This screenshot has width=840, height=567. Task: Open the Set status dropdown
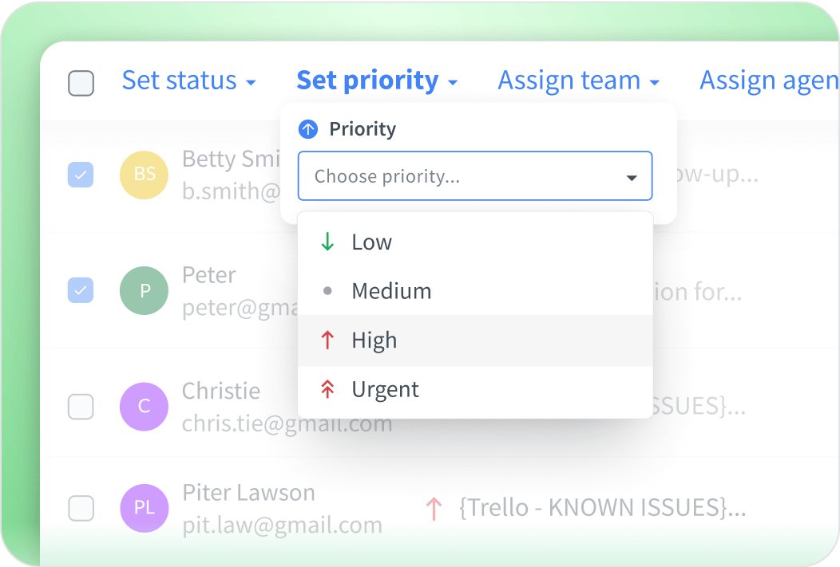(188, 81)
